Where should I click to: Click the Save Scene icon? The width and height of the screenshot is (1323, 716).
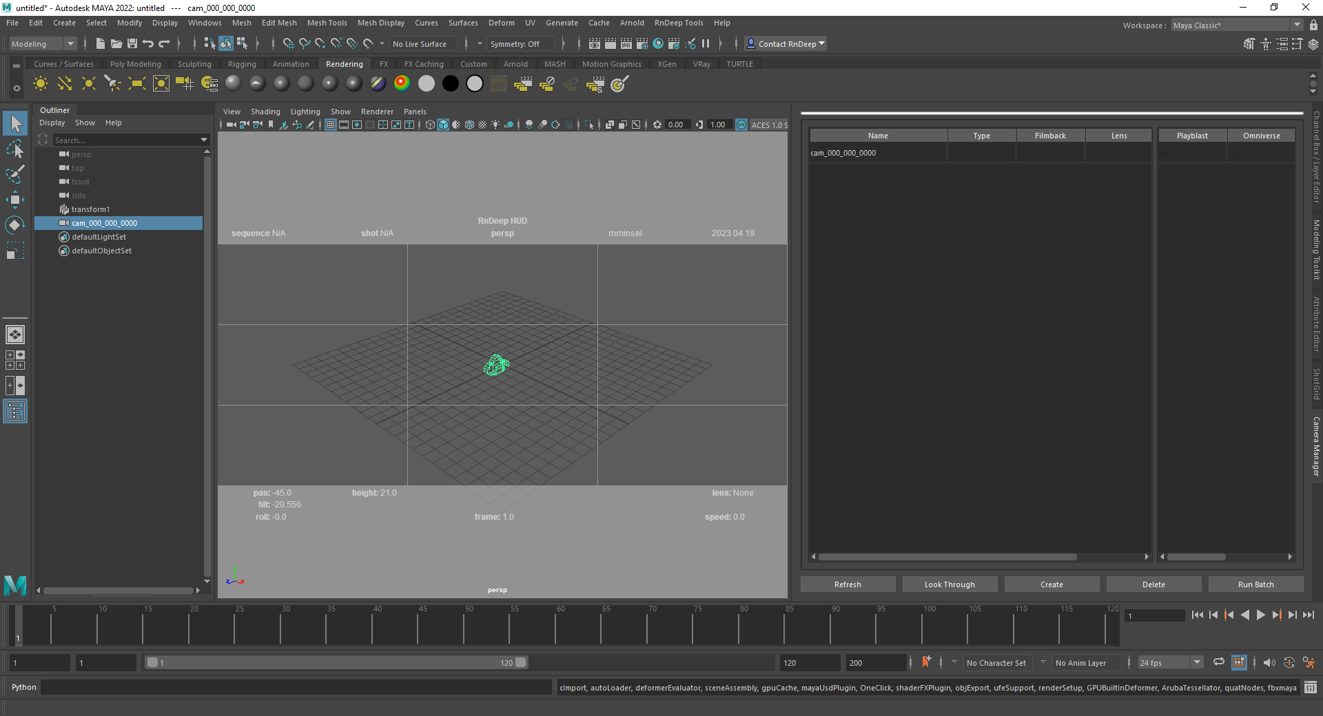[x=132, y=44]
